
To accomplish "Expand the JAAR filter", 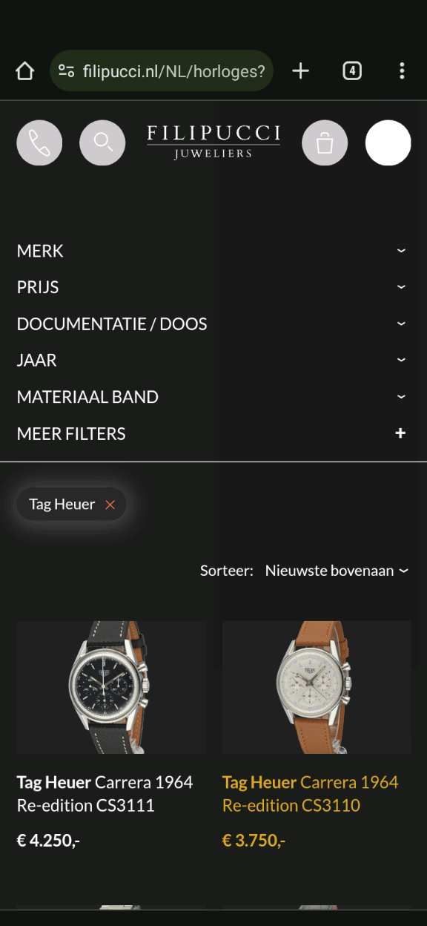I will pos(213,360).
